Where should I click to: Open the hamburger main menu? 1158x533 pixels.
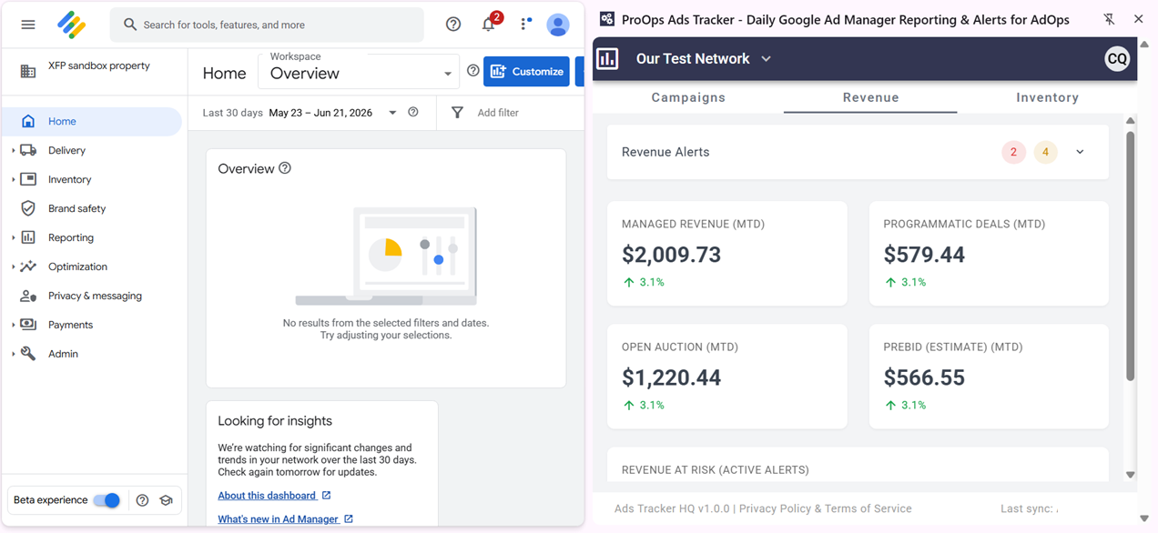[28, 25]
